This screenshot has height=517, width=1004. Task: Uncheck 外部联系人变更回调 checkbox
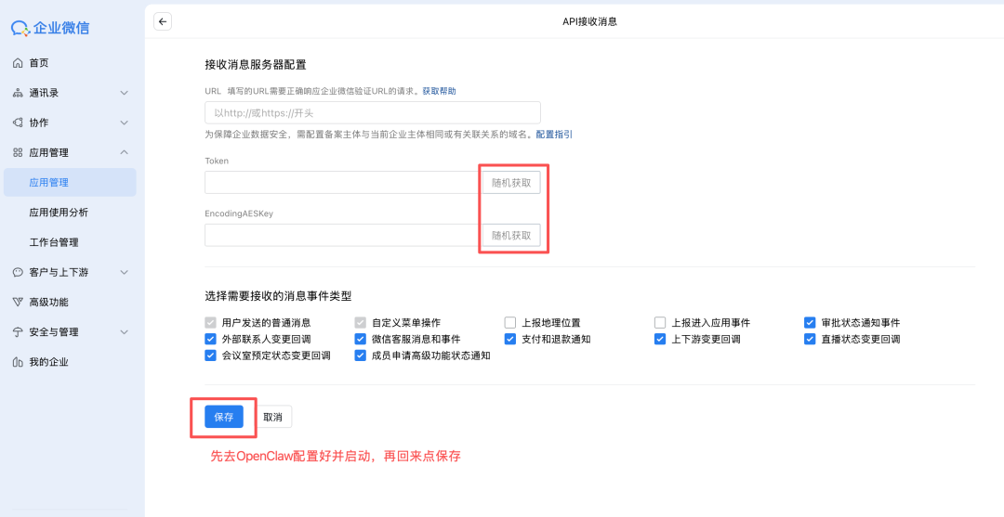[210, 339]
